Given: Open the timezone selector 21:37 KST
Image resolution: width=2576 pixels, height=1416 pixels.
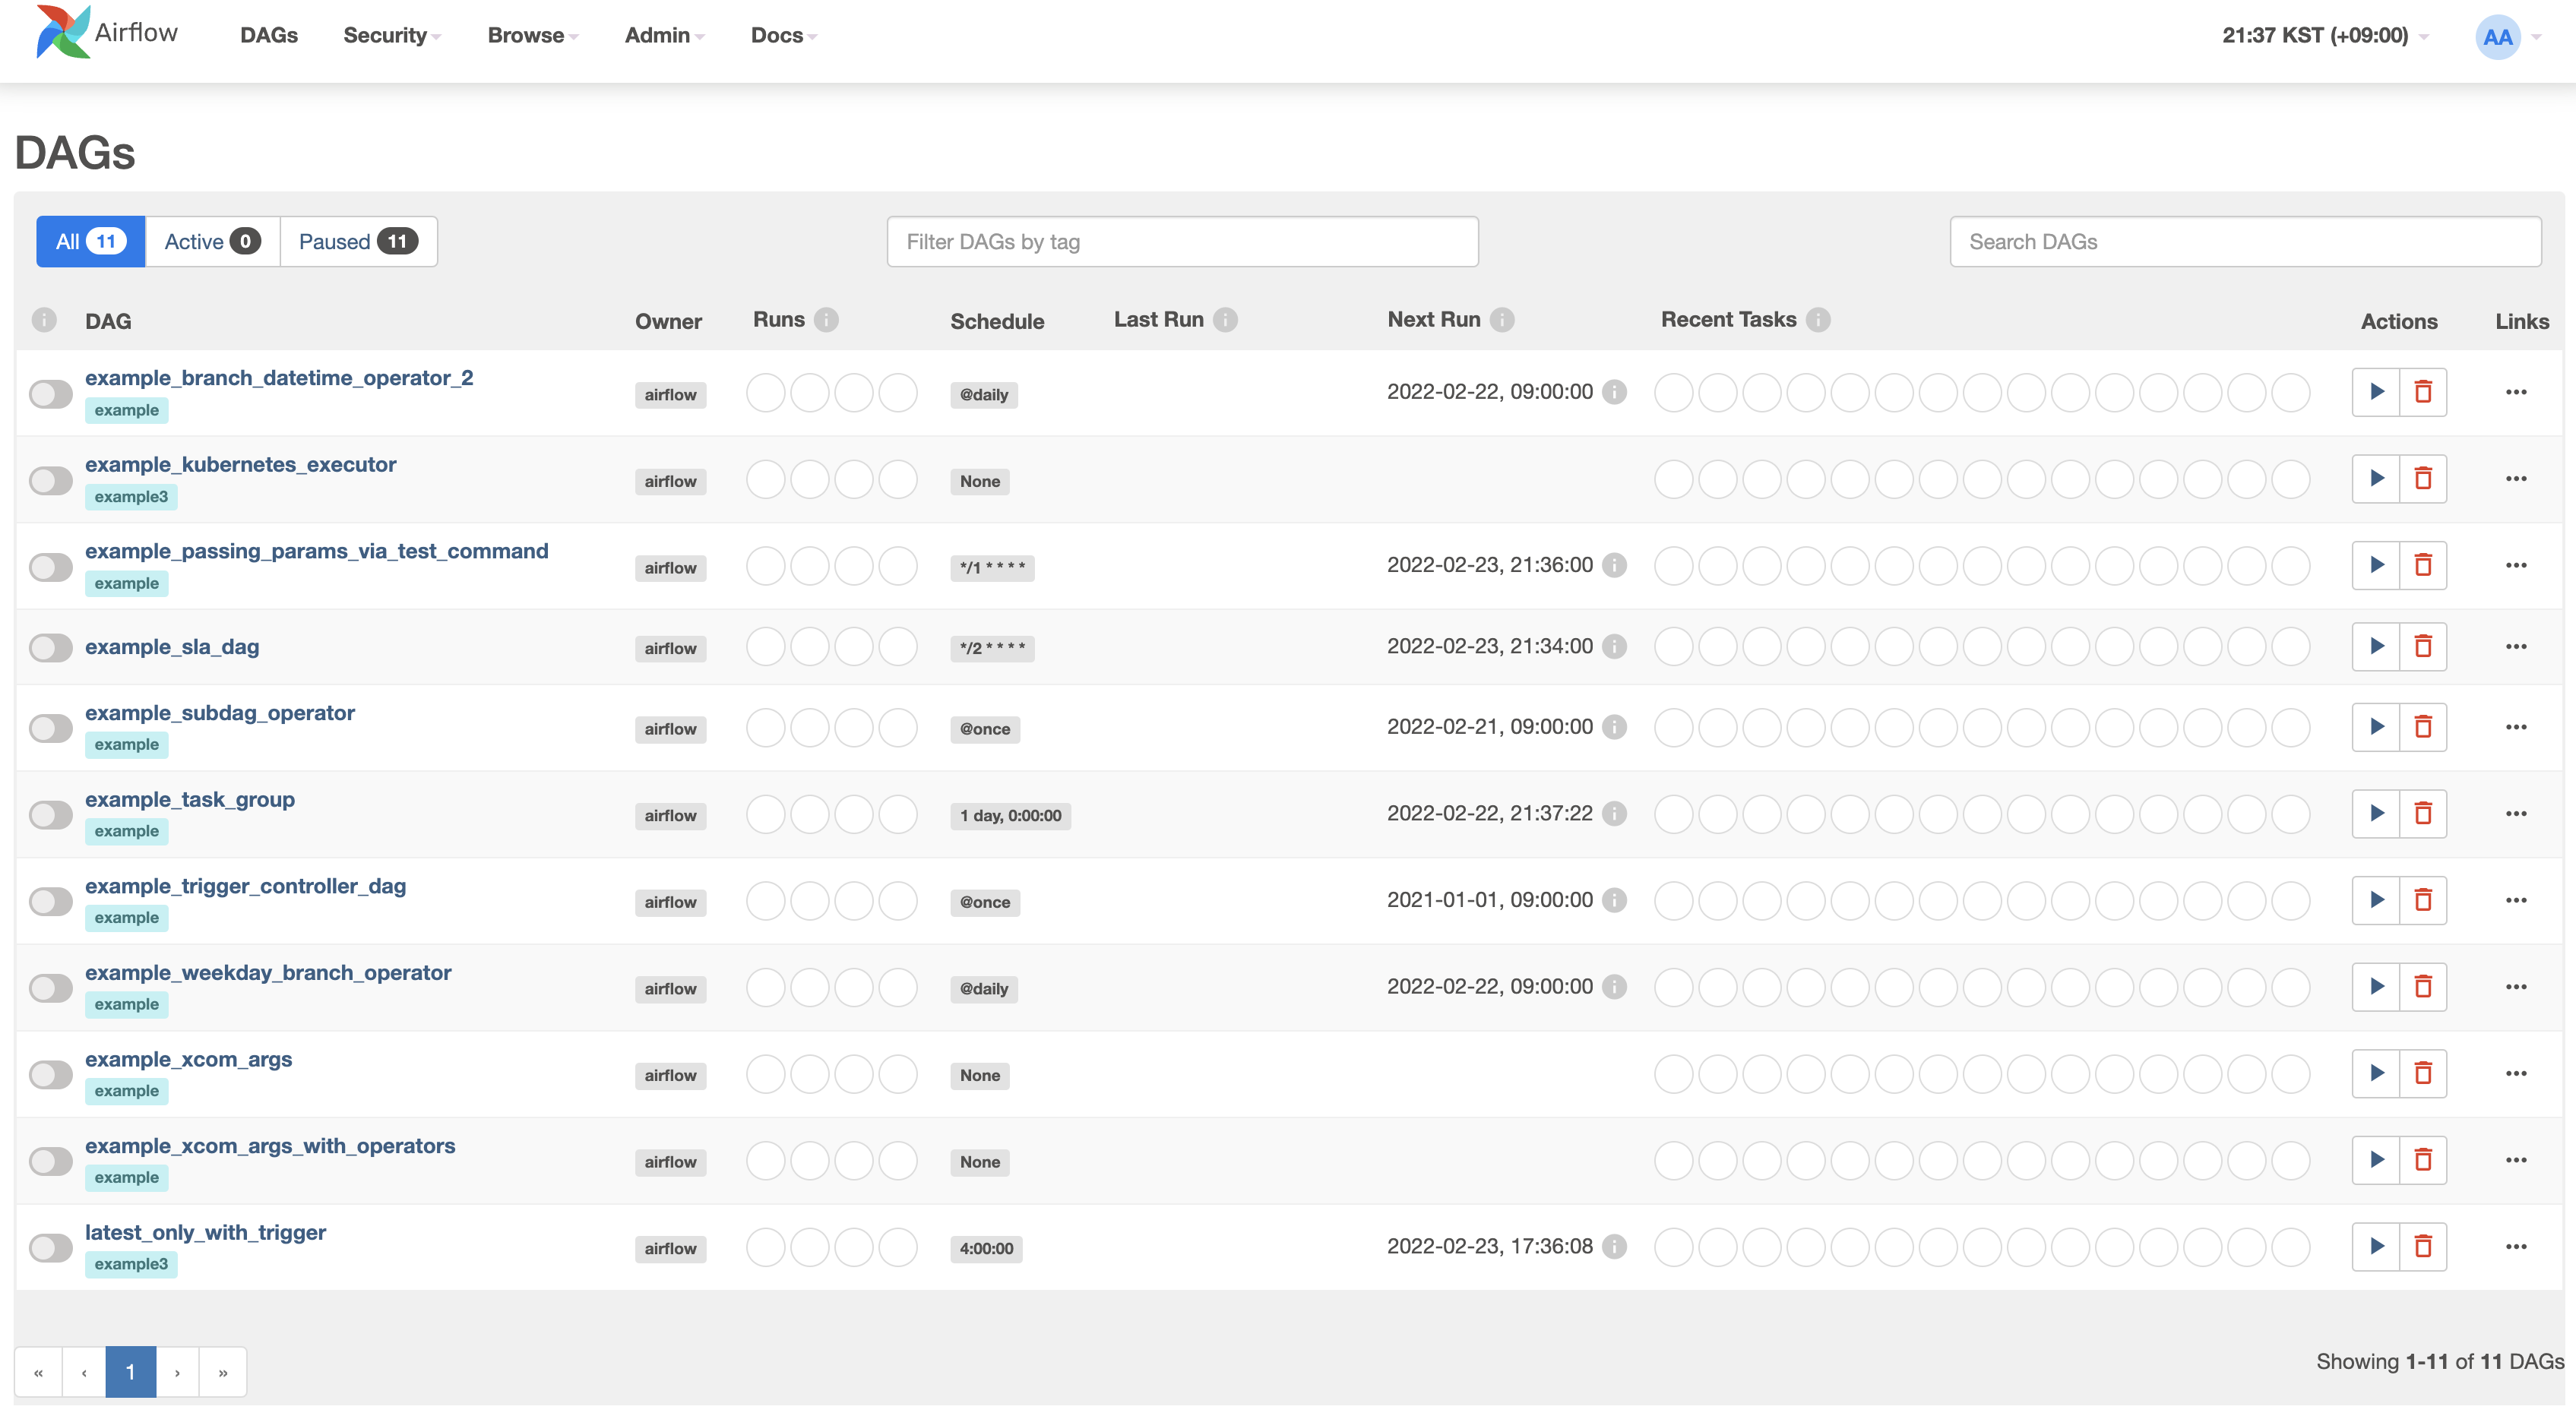Looking at the screenshot, I should coord(2323,36).
